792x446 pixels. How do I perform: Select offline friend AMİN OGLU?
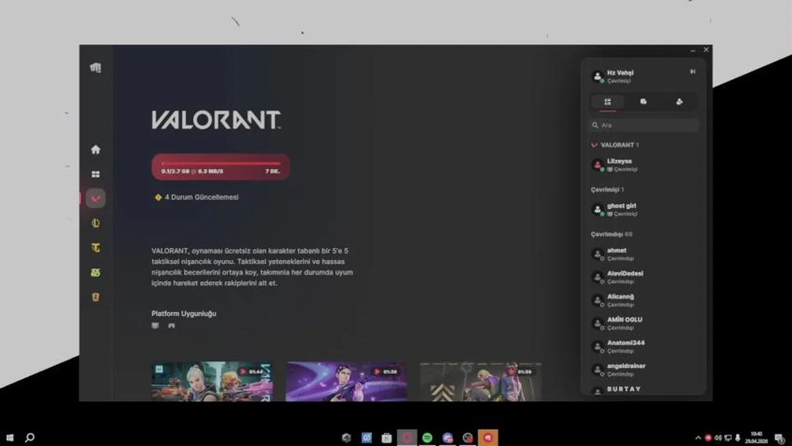[x=644, y=323]
